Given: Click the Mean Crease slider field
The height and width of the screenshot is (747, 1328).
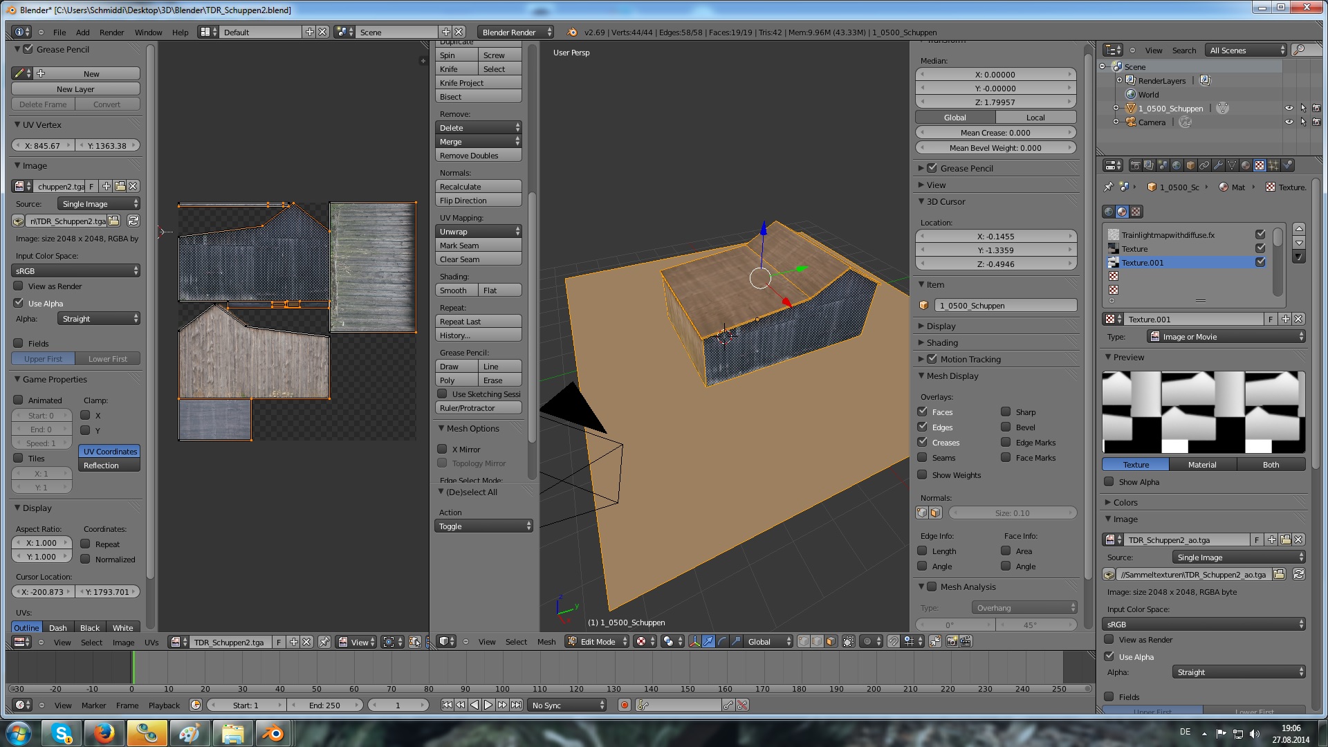Looking at the screenshot, I should point(995,132).
